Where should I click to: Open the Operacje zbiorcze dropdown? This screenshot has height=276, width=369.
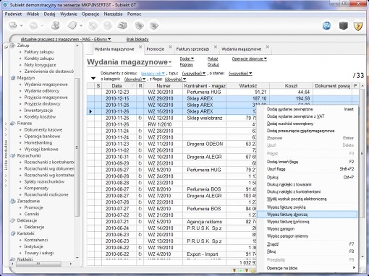(249, 59)
